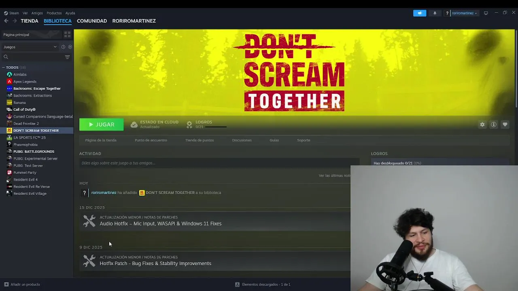Click the Apex Legends icon

click(9, 81)
